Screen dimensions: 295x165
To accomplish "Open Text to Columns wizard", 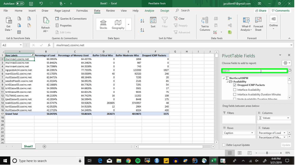I will point(205,24).
